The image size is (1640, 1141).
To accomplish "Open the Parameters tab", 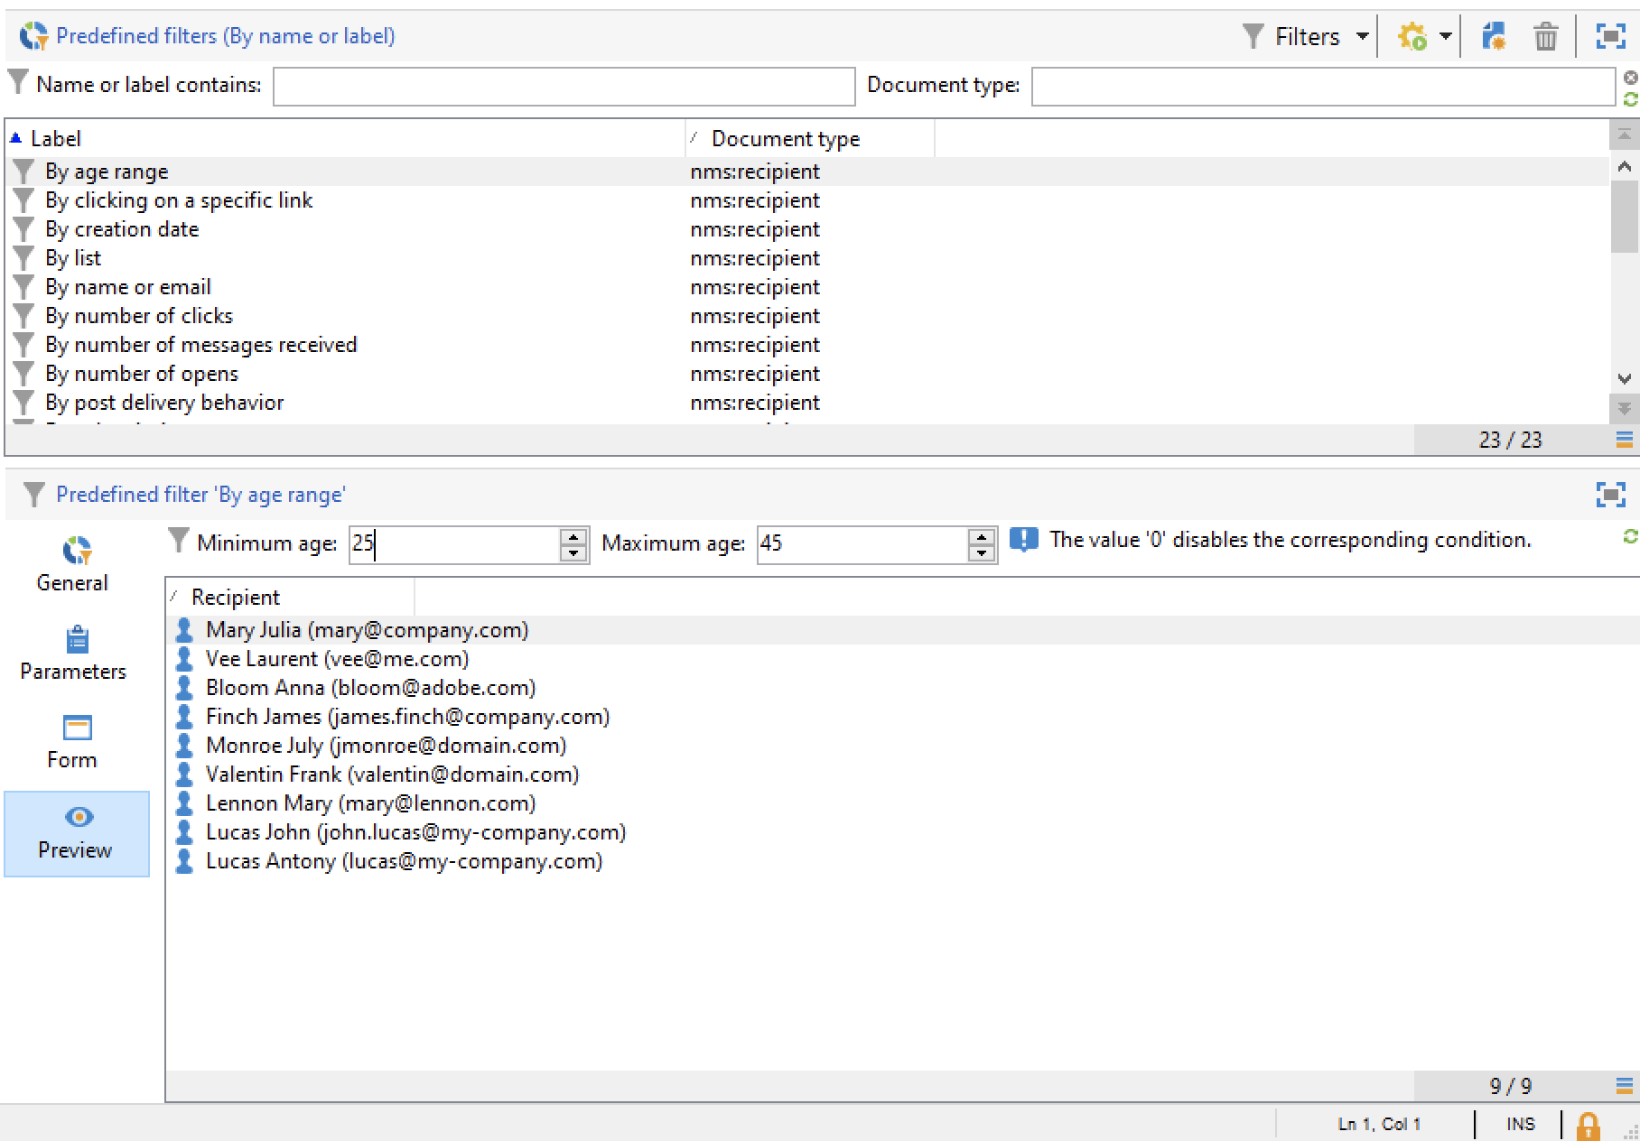I will pyautogui.click(x=73, y=654).
